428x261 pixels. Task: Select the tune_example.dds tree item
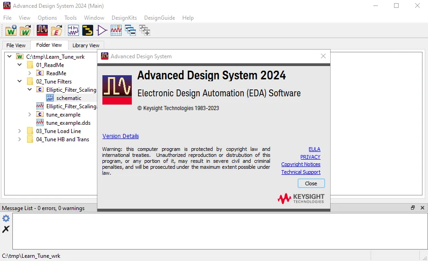coord(68,123)
